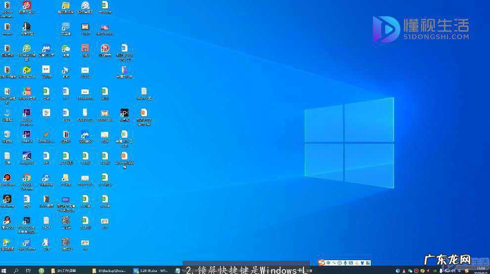Screen dimensions: 490x274
Task: Open the This PC desktop icon
Action: (7, 113)
